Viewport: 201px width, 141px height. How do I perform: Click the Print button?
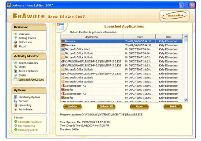(173, 107)
